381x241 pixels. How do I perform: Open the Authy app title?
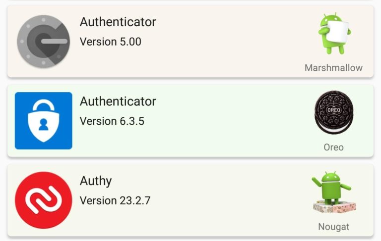[96, 181]
